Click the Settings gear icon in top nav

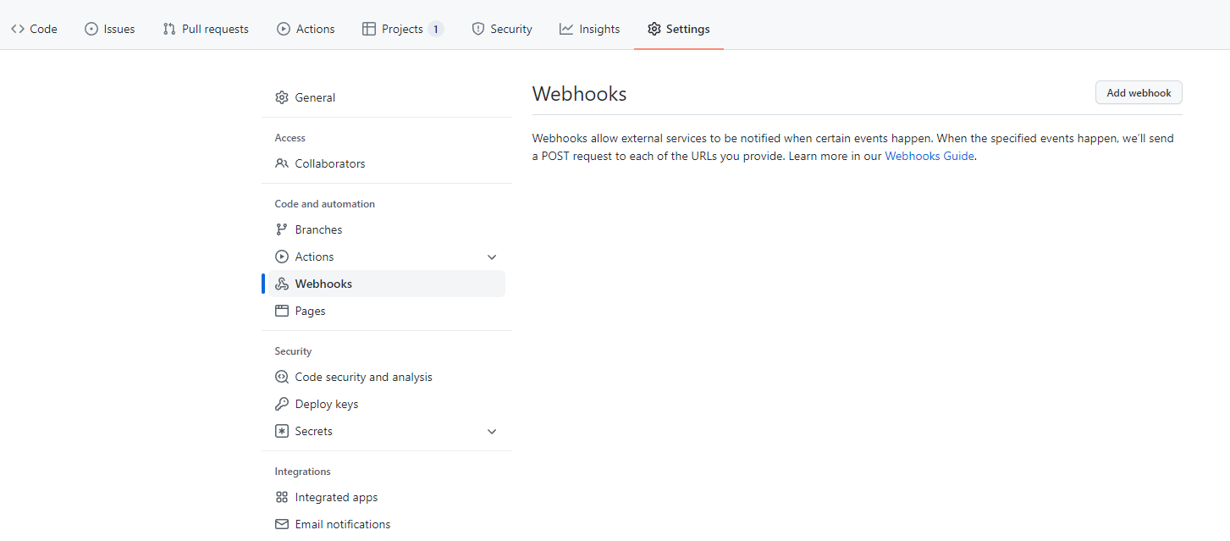(654, 29)
